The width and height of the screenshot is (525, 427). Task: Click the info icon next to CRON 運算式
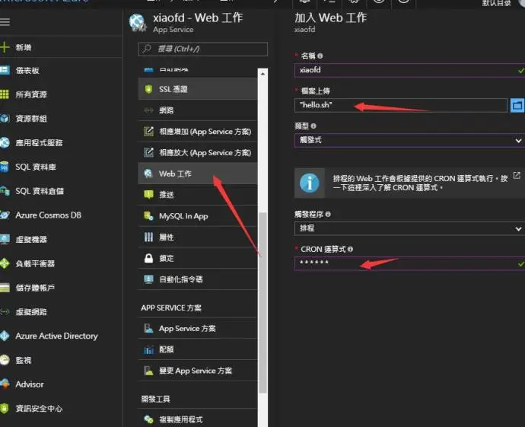coord(350,249)
